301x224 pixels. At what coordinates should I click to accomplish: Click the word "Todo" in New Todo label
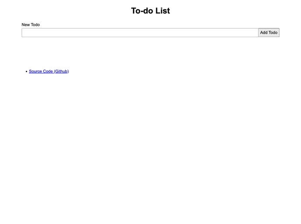tap(35, 25)
